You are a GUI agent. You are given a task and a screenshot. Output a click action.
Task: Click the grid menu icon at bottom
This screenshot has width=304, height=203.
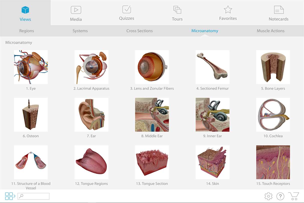coord(10,196)
